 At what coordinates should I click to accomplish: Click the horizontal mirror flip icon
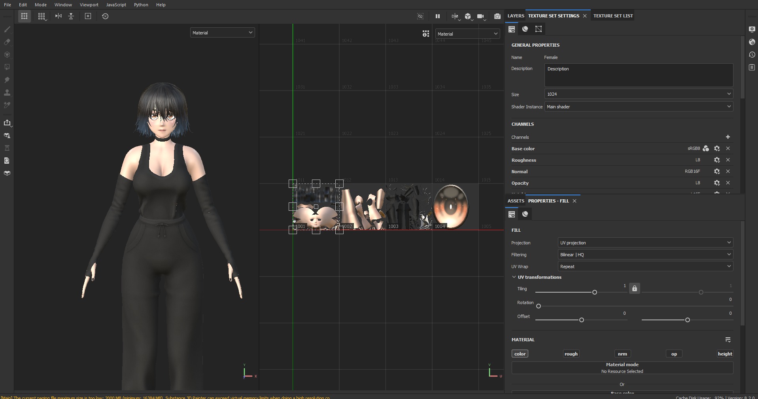click(59, 16)
